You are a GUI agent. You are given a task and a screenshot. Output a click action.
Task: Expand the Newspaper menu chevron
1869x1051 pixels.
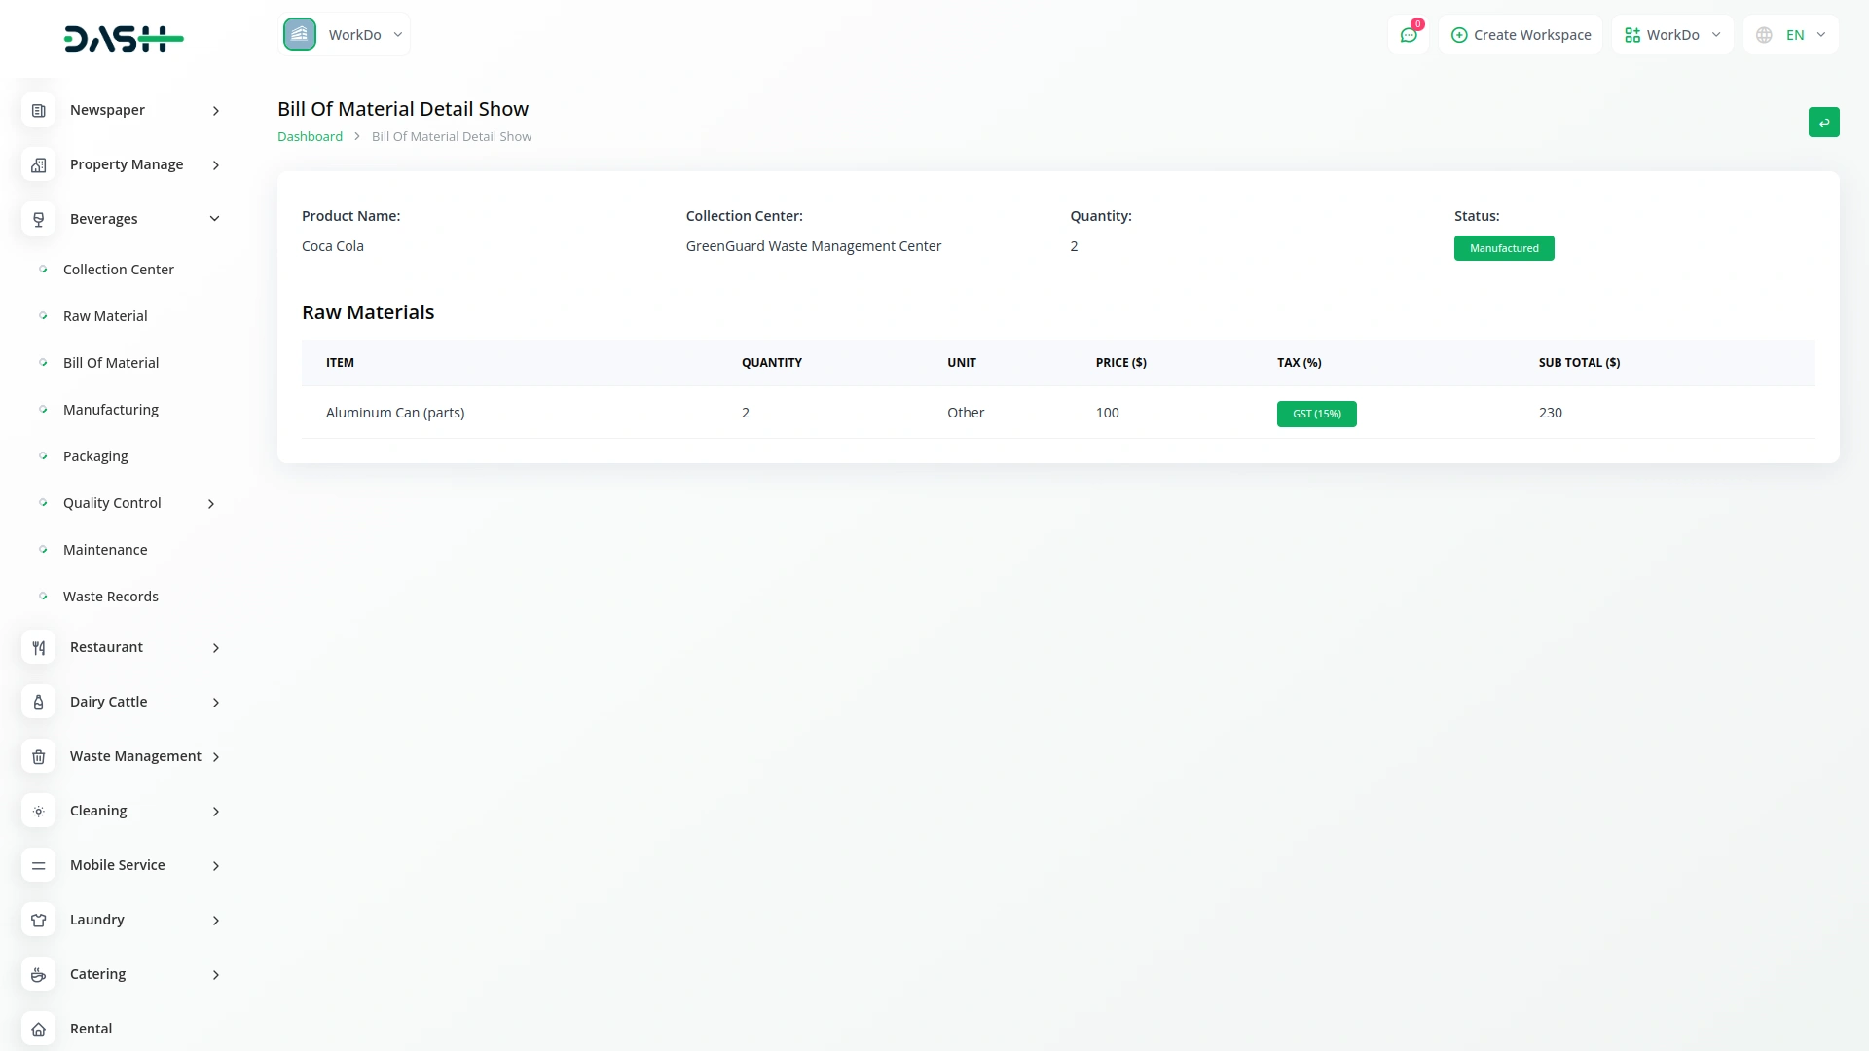216,111
